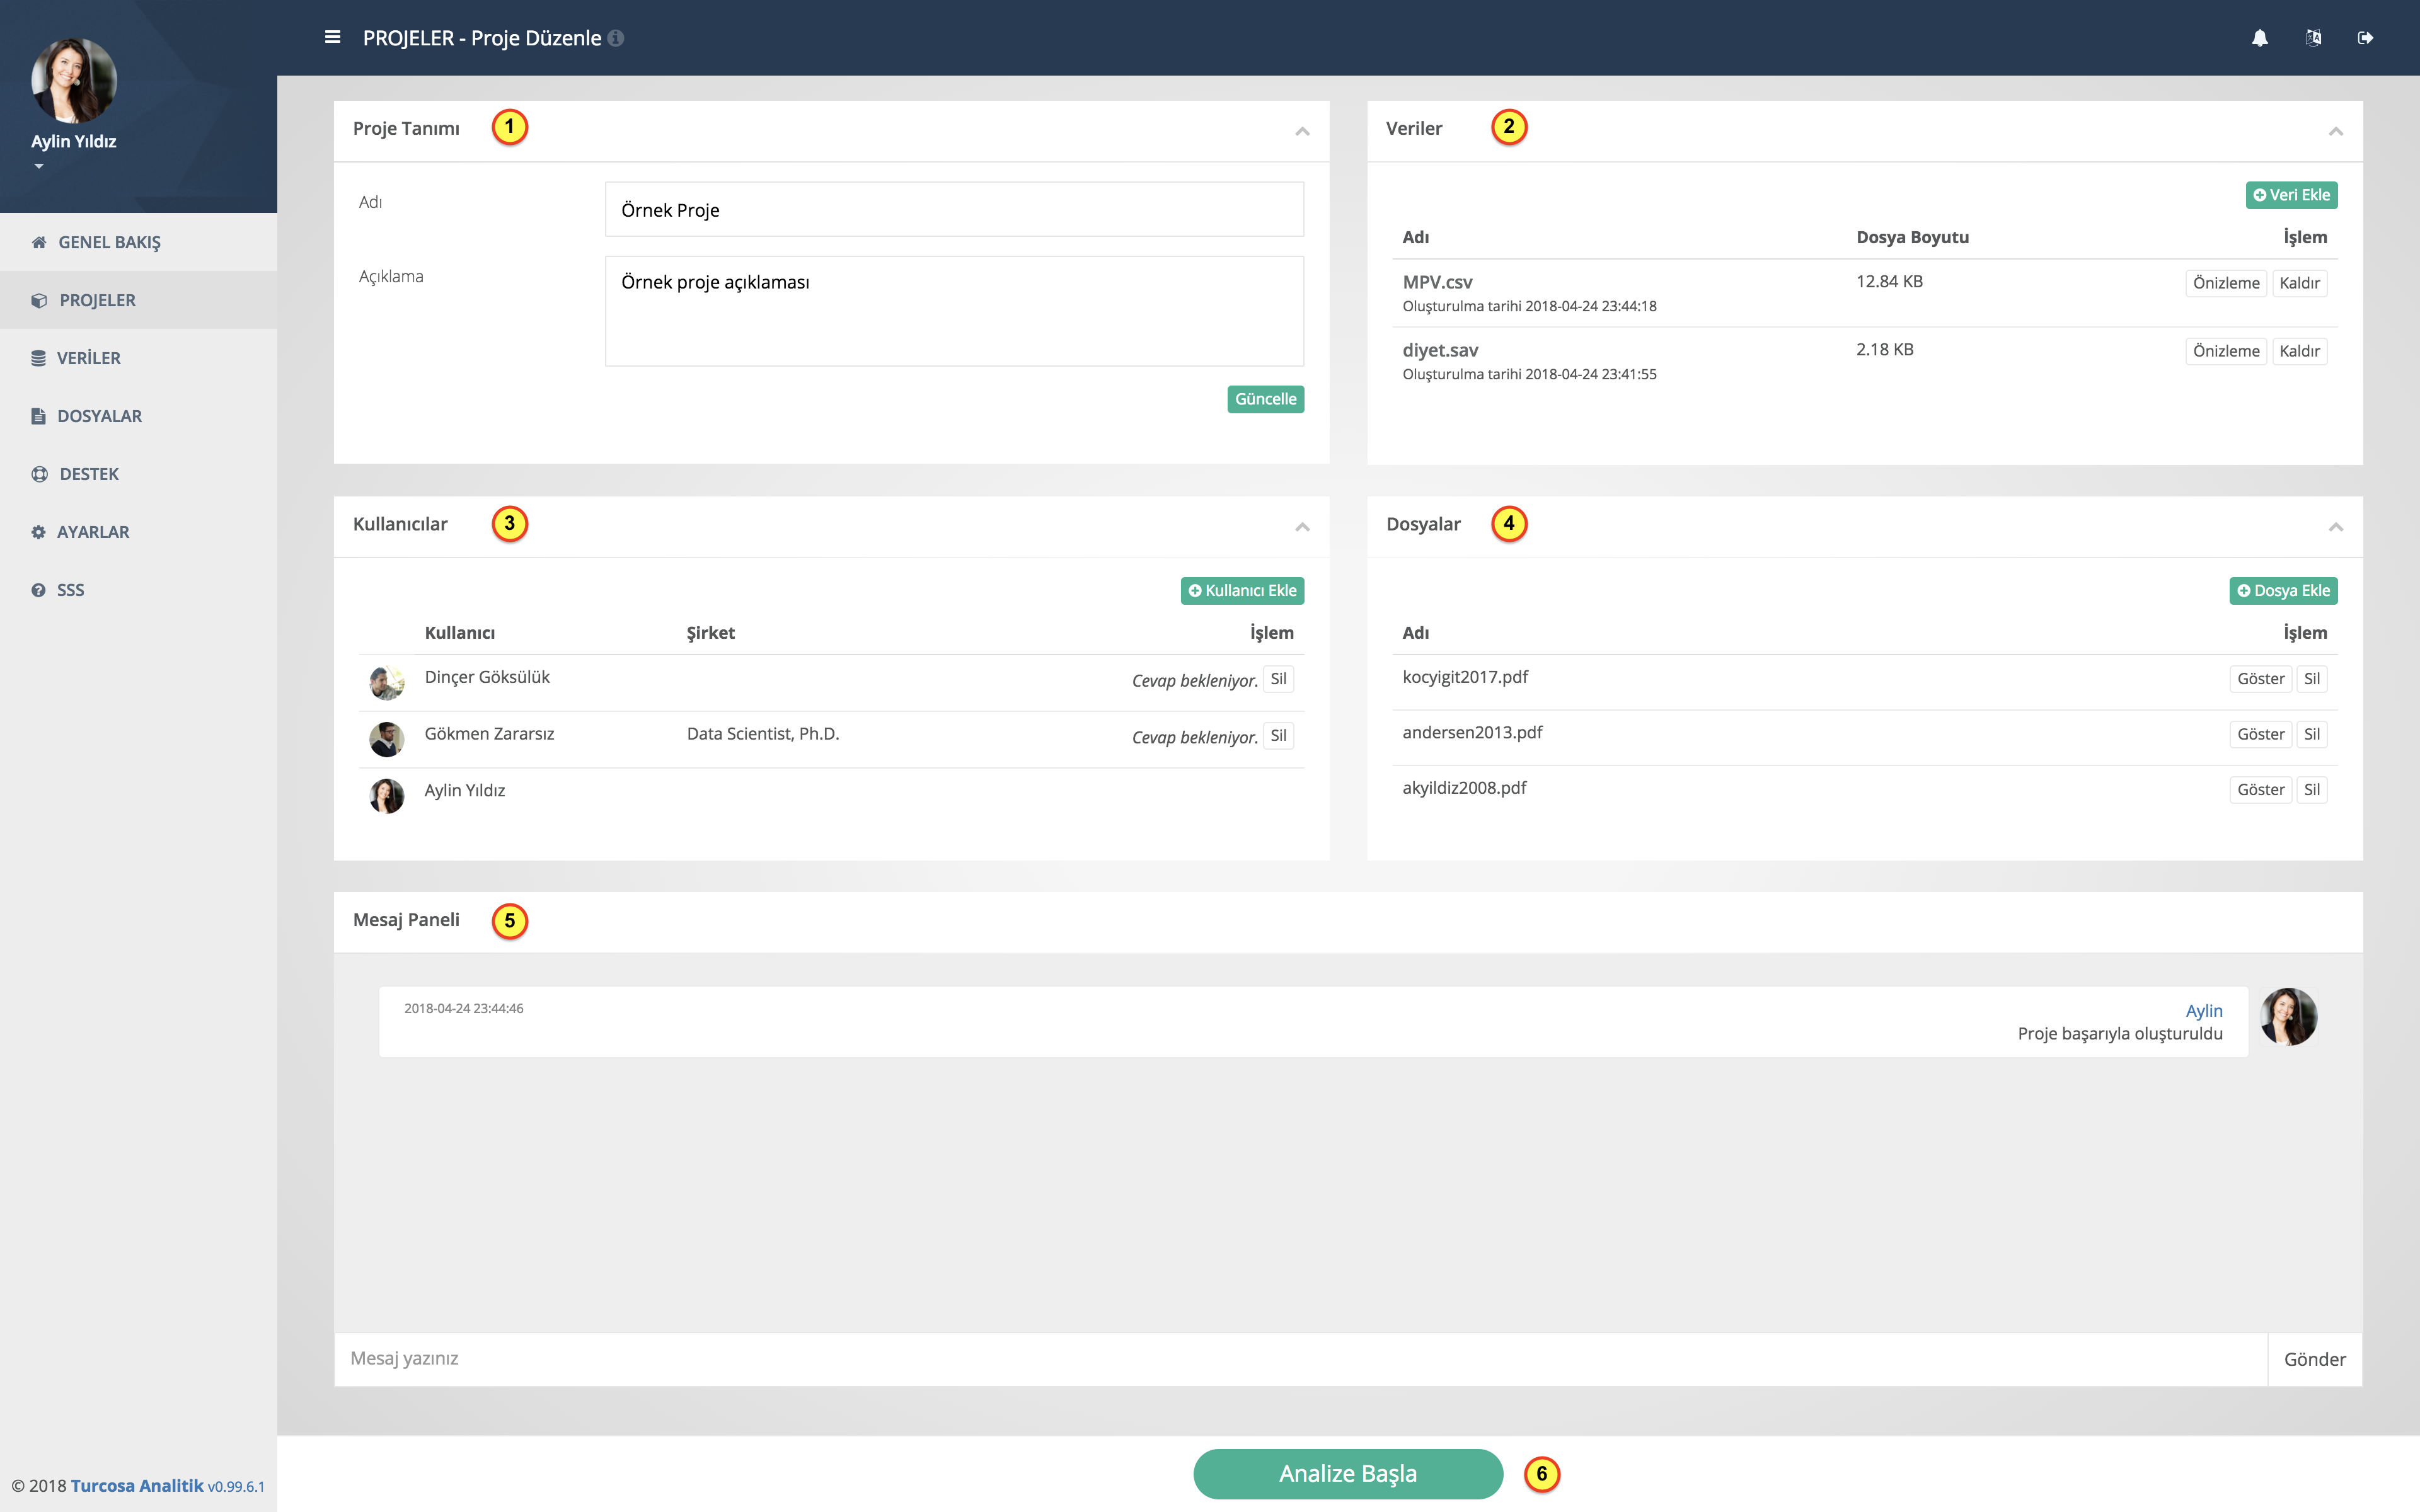This screenshot has width=2420, height=1512.
Task: Open GENEL BAKIŞ from the sidebar
Action: (139, 242)
